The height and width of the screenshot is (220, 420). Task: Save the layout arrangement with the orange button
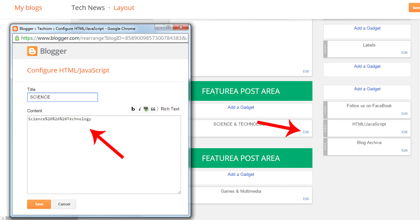[x=414, y=8]
